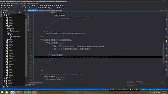168x94 pixels.
Task: Pin the Workspace panel
Action: click(24, 10)
